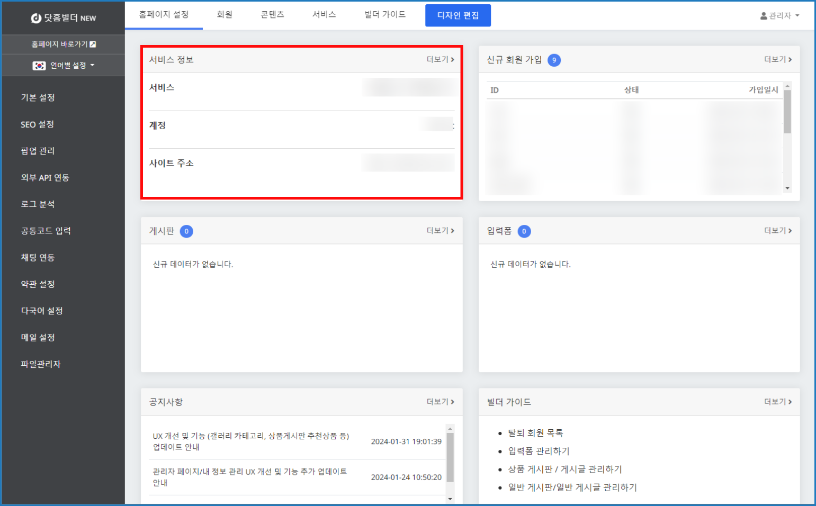This screenshot has height=506, width=816.
Task: Switch to the 회원 tab
Action: [225, 15]
